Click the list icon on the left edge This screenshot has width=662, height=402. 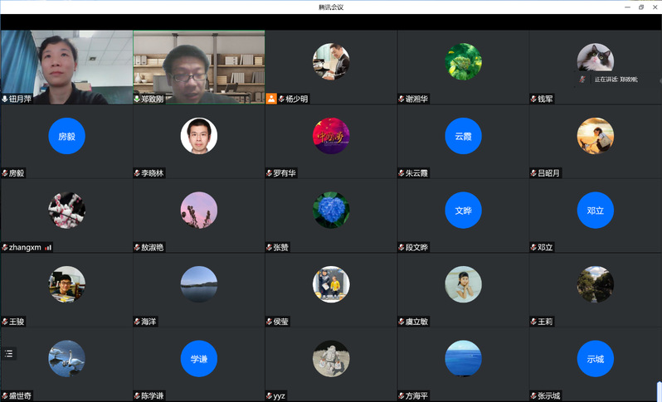tap(9, 353)
